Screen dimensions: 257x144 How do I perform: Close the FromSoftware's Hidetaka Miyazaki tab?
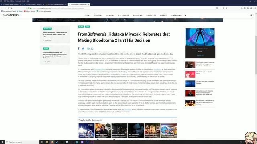(x=88, y=4)
